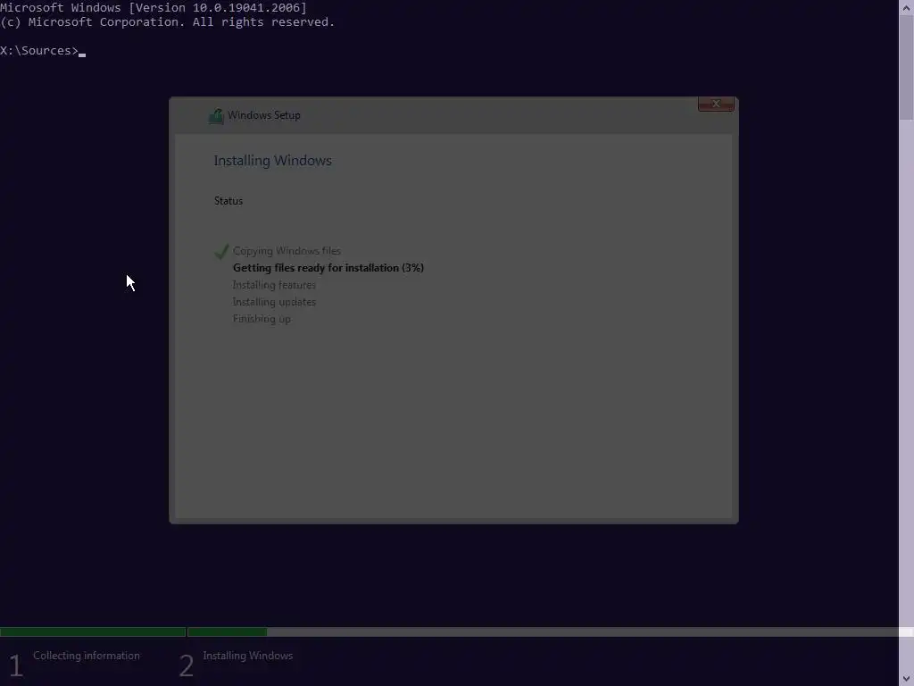914x686 pixels.
Task: Click the X:\Sources> command prompt line
Action: coord(43,51)
